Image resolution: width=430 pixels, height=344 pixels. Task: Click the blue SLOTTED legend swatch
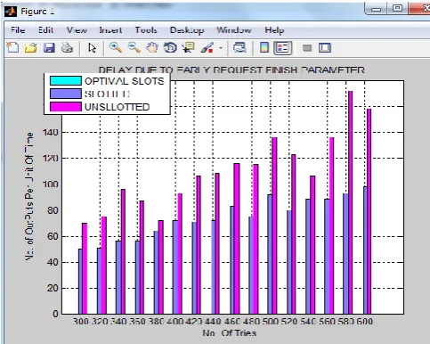click(66, 94)
